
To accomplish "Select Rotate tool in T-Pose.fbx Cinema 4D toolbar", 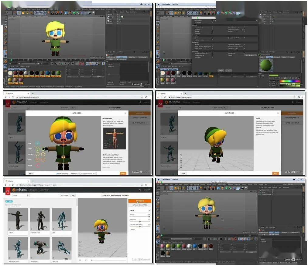I will pos(179,188).
